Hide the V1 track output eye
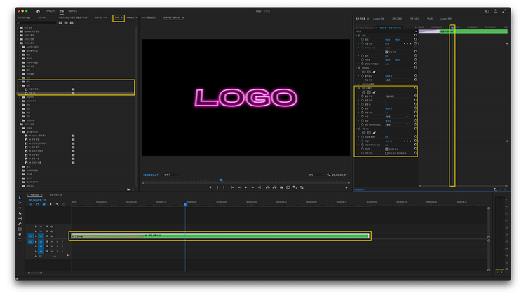The image size is (526, 295). pyautogui.click(x=52, y=236)
